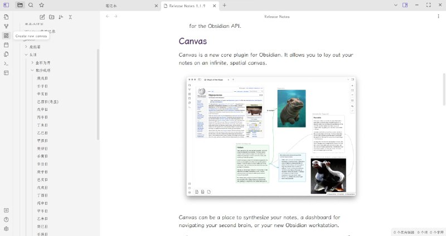Open the note 癸卯日

coord(42,149)
